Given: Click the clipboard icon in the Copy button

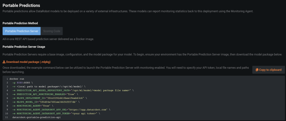Looking at the screenshot, I should pos(257,70).
